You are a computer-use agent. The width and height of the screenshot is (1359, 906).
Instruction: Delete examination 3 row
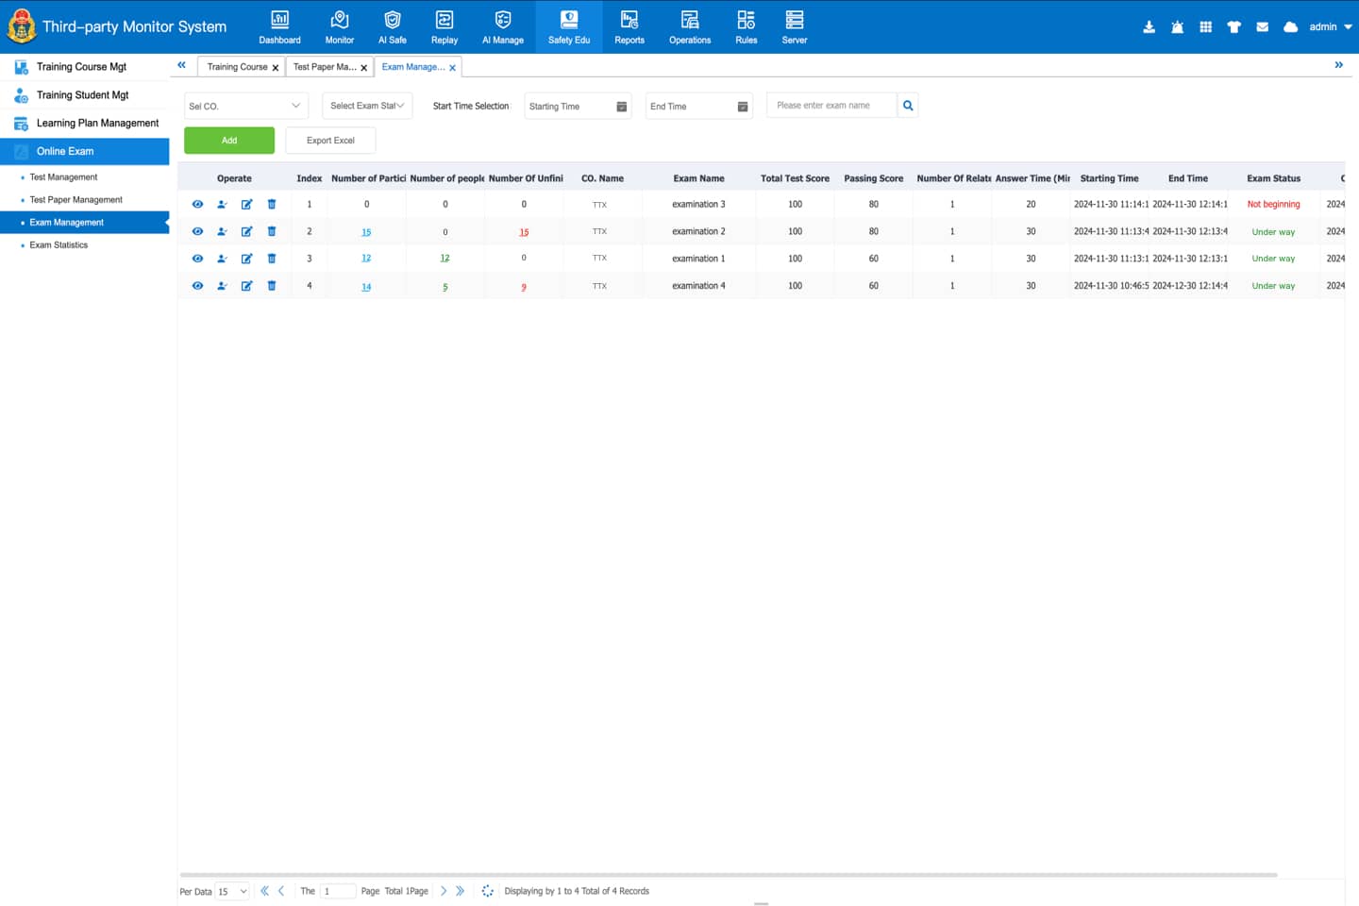pyautogui.click(x=272, y=205)
